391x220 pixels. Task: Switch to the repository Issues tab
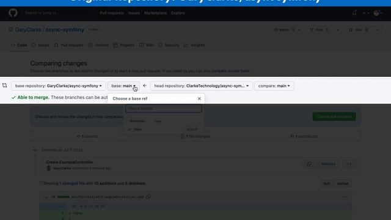40,45
